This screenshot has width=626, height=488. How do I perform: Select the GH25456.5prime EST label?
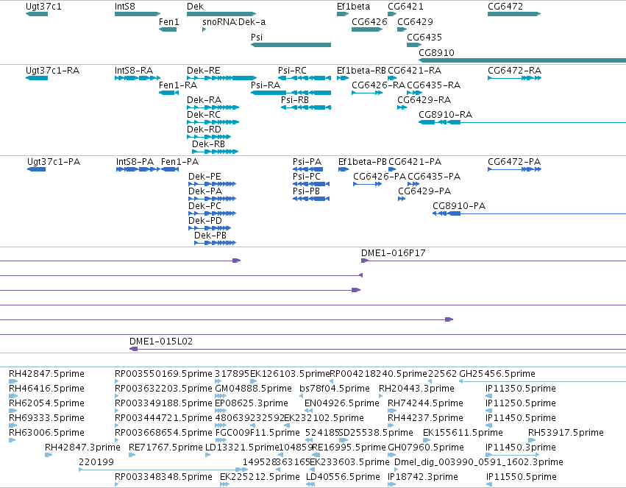point(497,374)
